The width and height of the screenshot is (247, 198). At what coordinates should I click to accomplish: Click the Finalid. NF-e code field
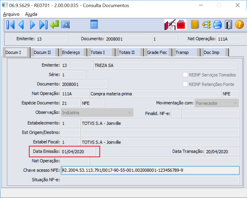point(176,114)
